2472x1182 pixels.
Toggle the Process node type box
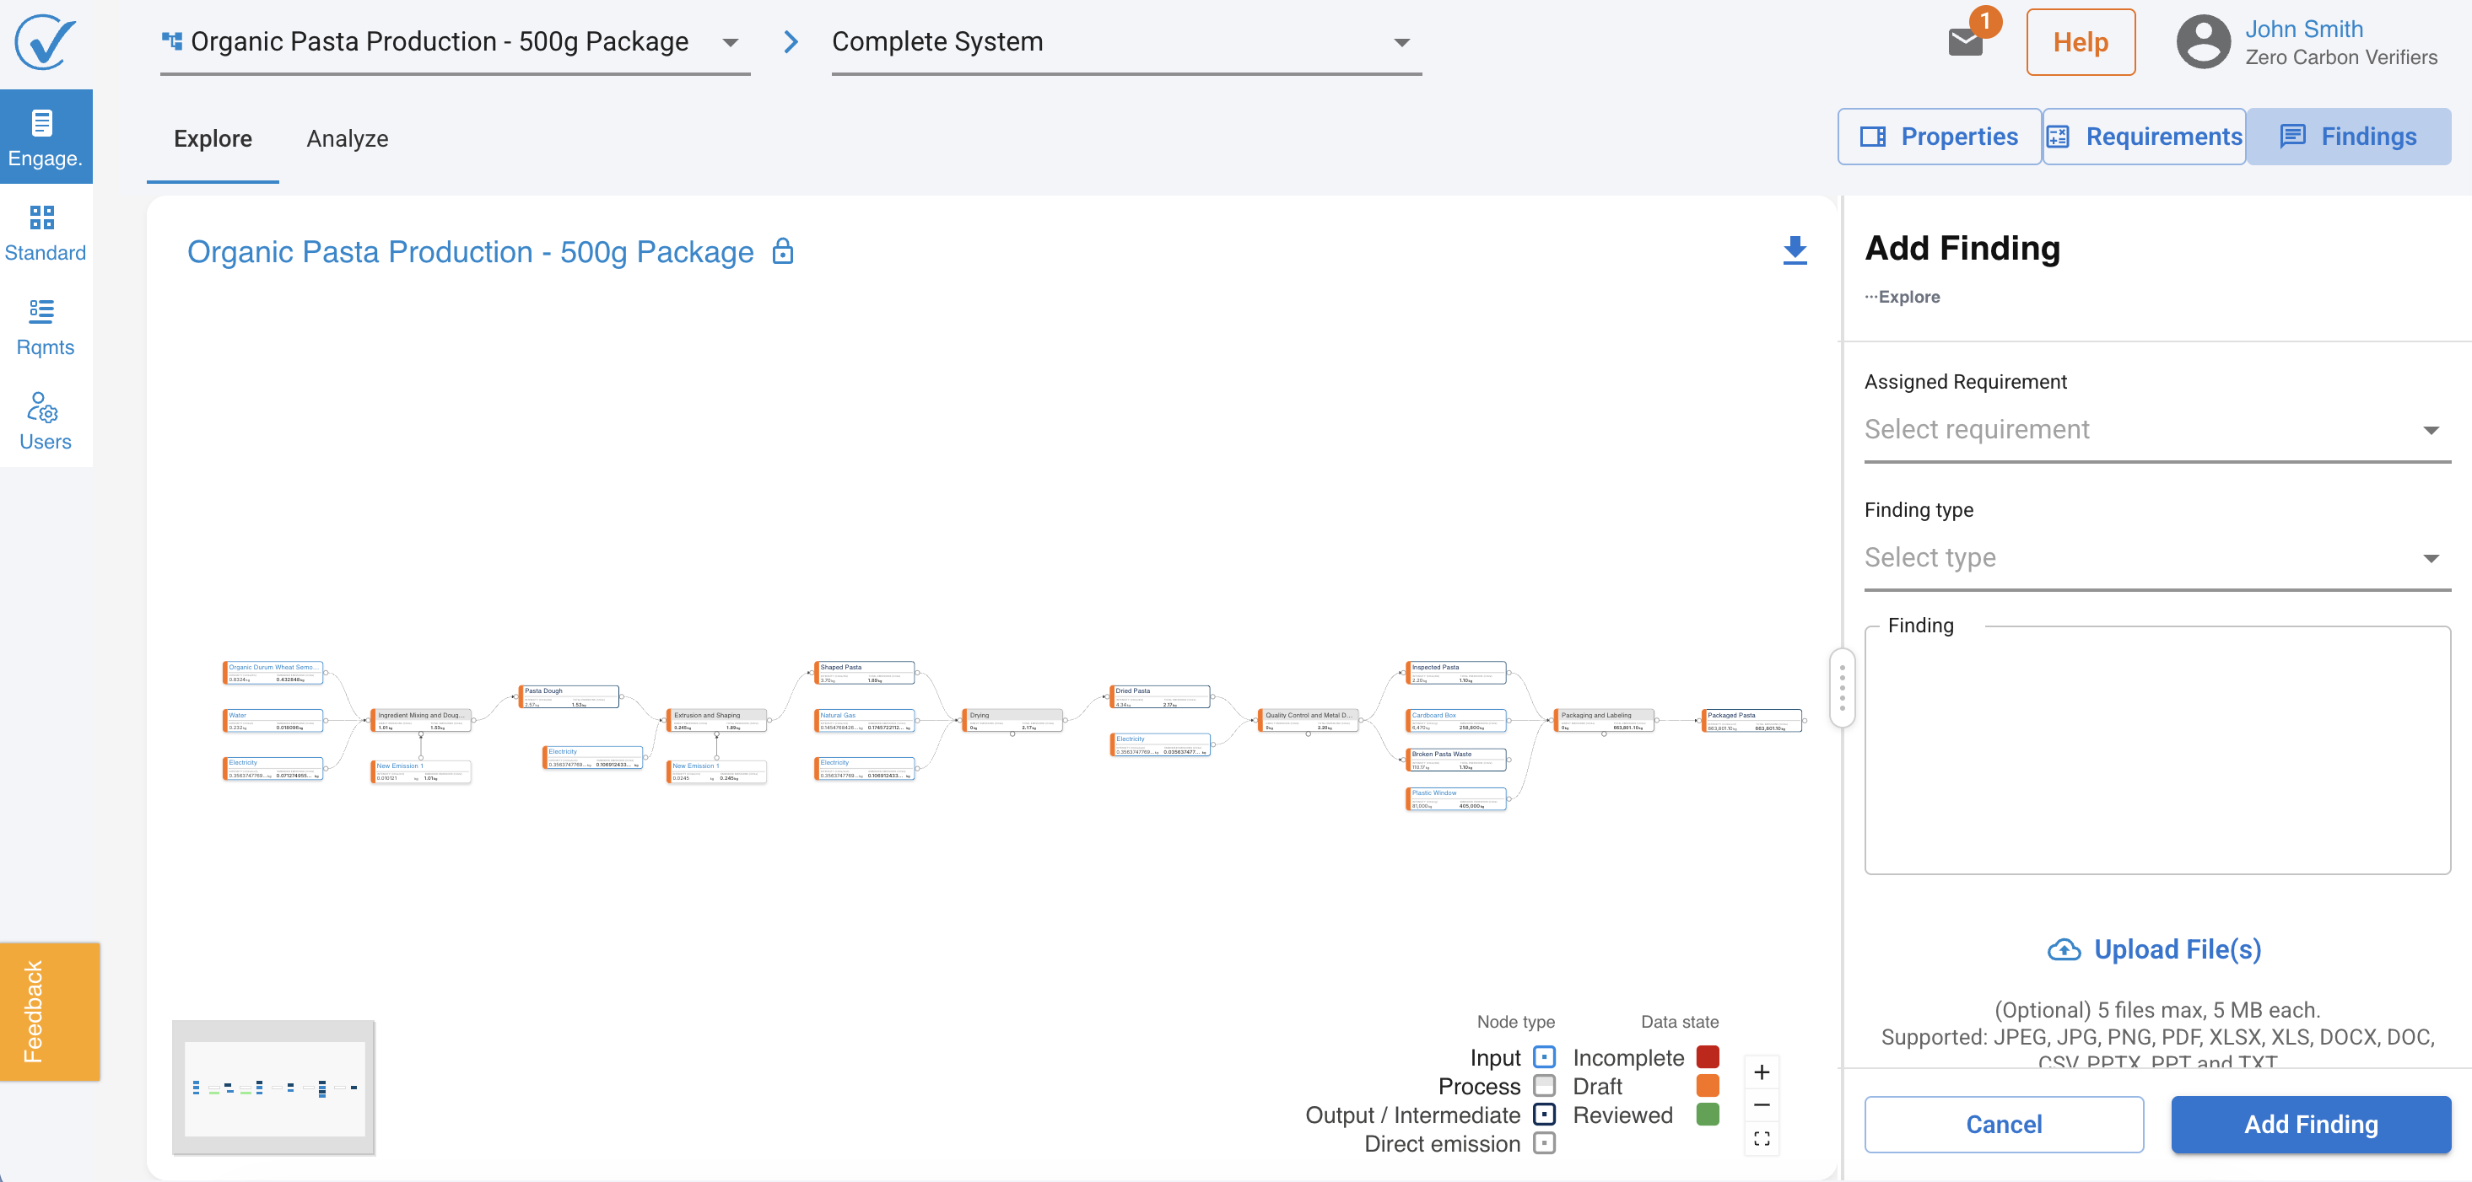coord(1544,1086)
